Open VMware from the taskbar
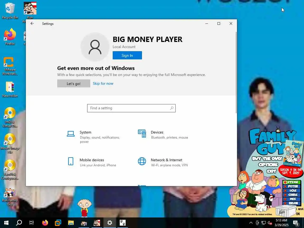This screenshot has height=228, width=304. (x=58, y=223)
